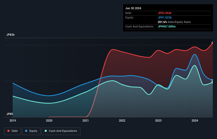Click the Debt row label in tooltip
Viewport: 217px width, 139px height.
click(128, 13)
